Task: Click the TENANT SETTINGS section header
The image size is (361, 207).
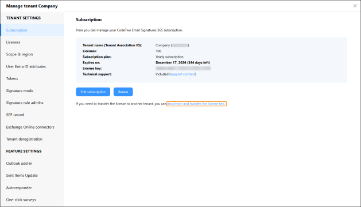Action: [x=24, y=18]
